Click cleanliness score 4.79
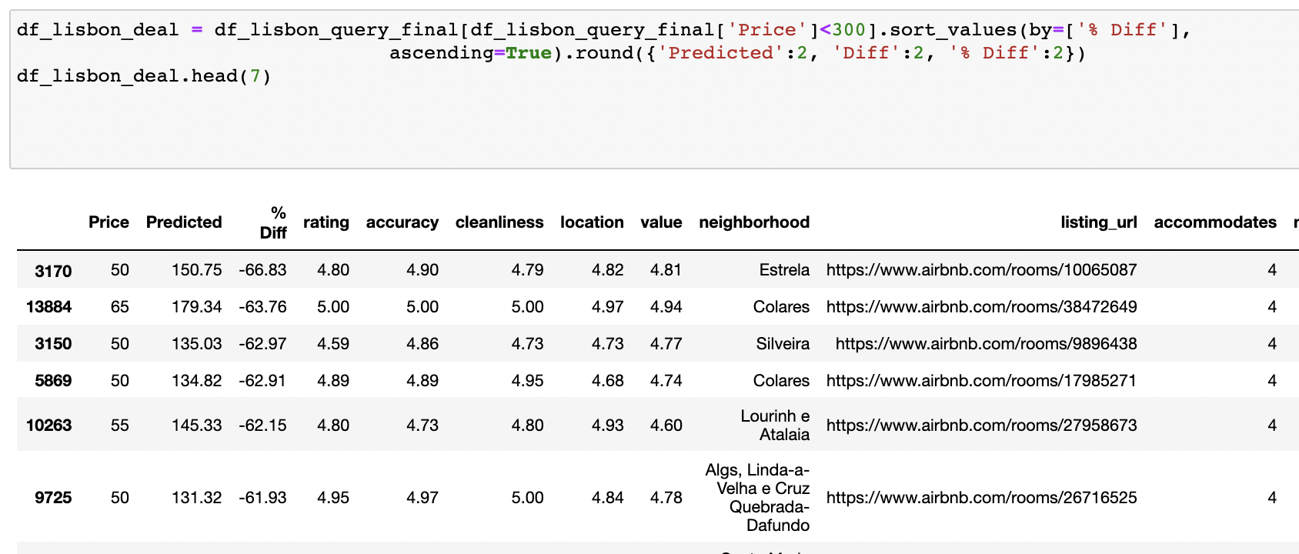1299x554 pixels. [528, 270]
